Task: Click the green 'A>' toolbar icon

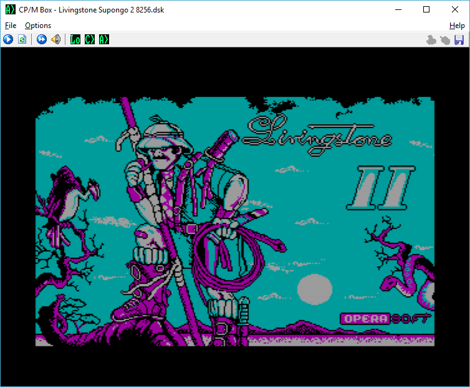Action: tap(104, 39)
